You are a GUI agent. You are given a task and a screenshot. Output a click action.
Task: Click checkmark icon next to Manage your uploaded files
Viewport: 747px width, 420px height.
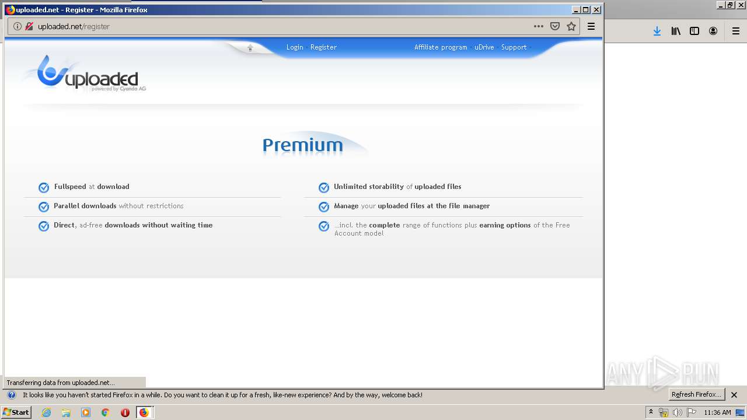tap(324, 206)
